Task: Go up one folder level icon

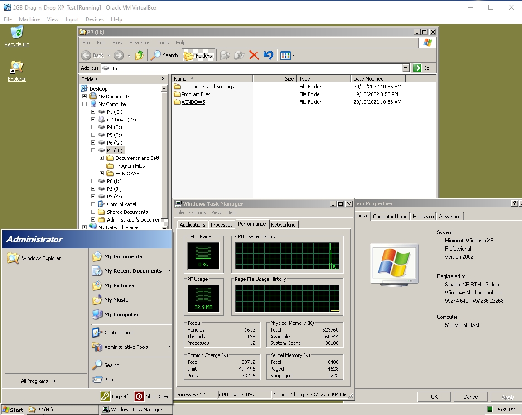Action: (x=140, y=55)
